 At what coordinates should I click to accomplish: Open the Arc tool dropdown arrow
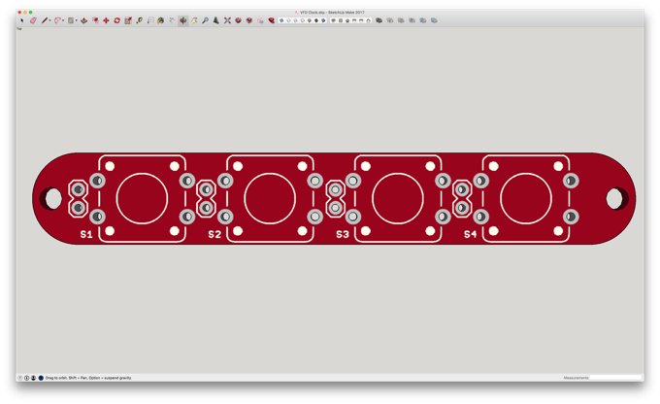coord(63,20)
